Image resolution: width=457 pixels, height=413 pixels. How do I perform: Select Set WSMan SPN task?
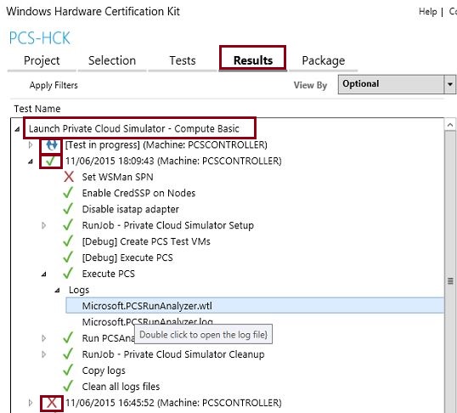117,177
